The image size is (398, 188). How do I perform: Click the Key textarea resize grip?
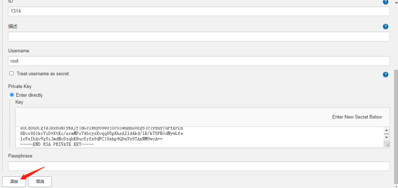pyautogui.click(x=387, y=145)
